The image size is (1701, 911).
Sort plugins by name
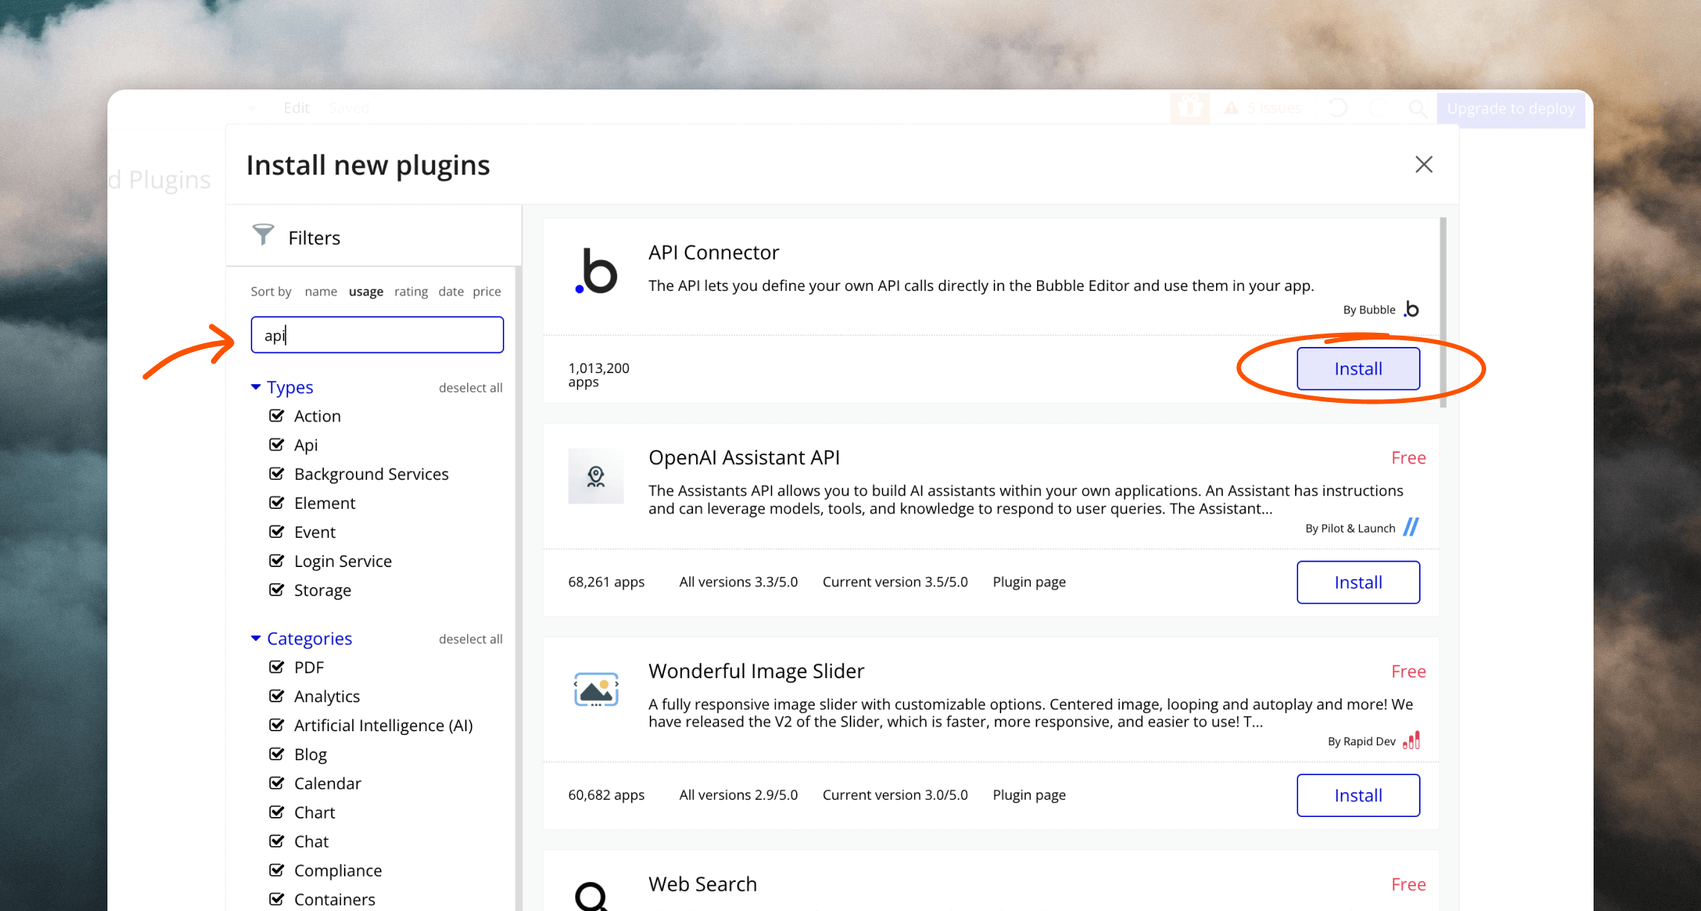point(321,292)
